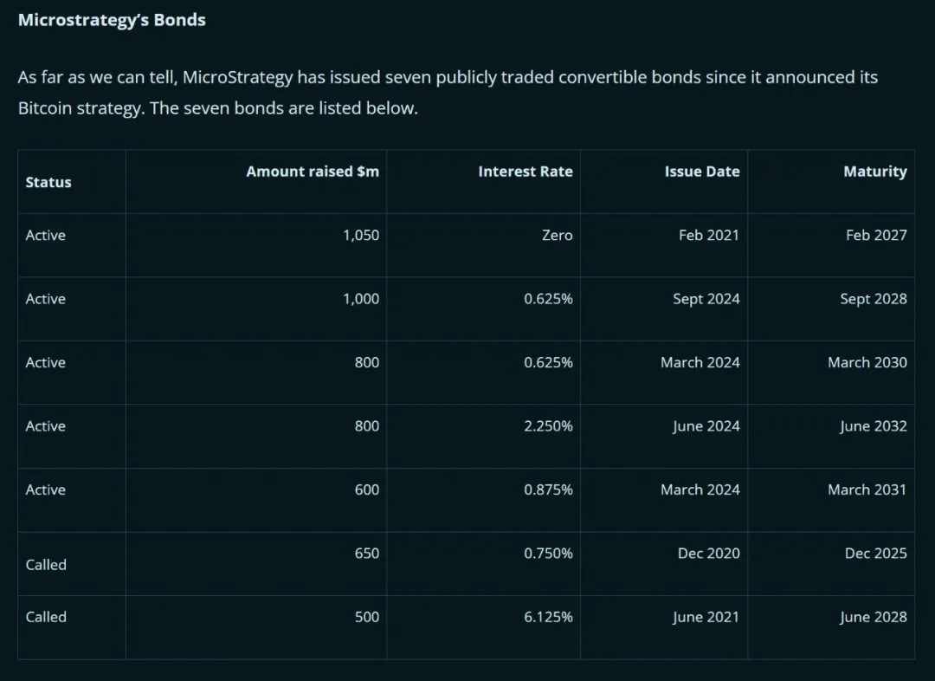
Task: Select the Issue Date column header
Action: coord(702,172)
